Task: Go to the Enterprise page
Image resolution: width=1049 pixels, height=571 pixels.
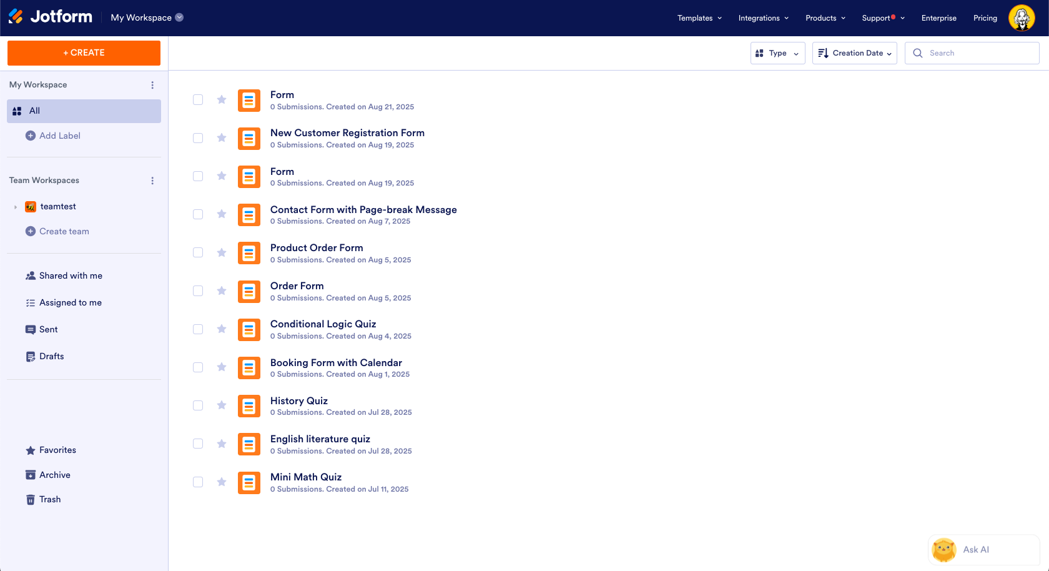Action: click(x=938, y=18)
